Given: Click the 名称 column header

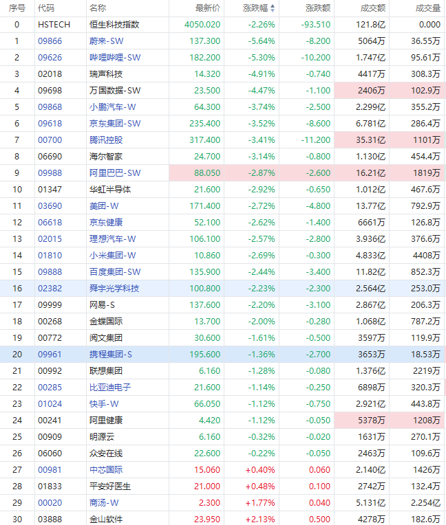Looking at the screenshot, I should click(x=98, y=8).
